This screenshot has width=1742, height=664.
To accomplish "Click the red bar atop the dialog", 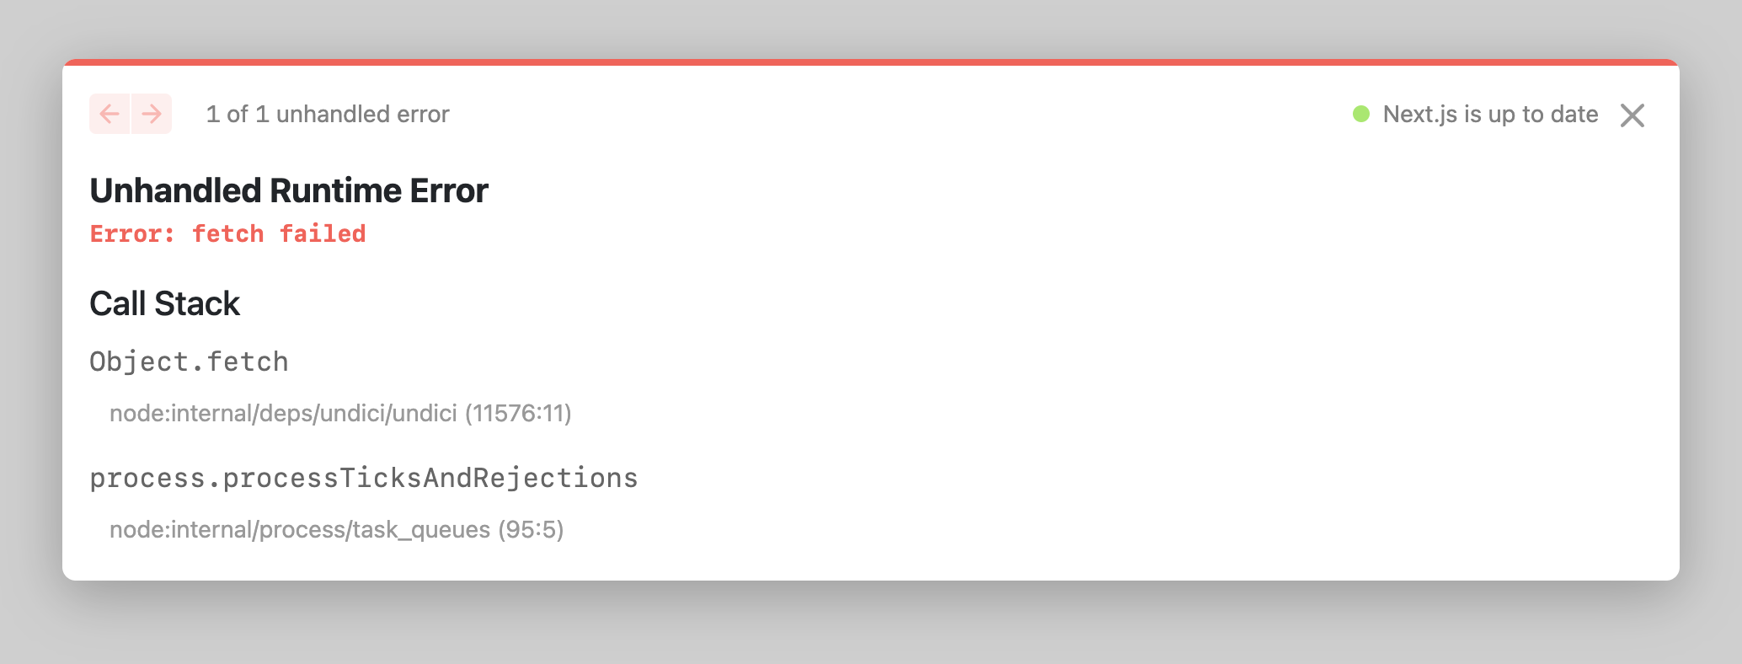I will [x=871, y=62].
